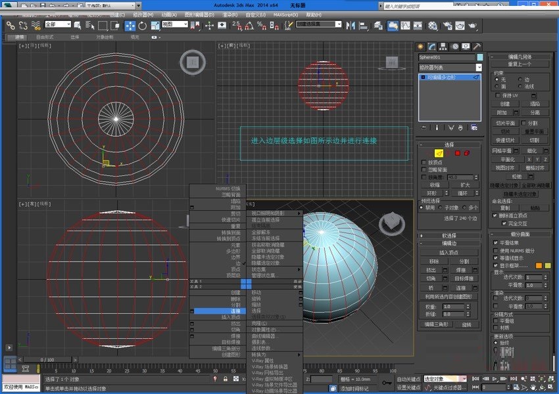Toggle the 删除孤立顶点 checkbox
Screen dimensions: 559x394
point(495,215)
